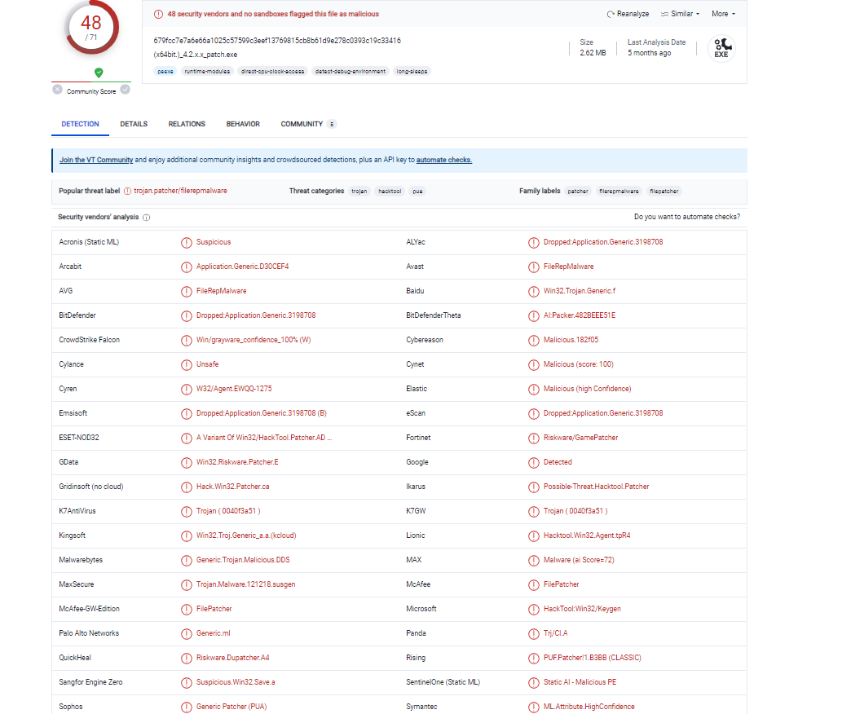Click the Last Analysis Date value
This screenshot has width=851, height=714.
tap(650, 53)
